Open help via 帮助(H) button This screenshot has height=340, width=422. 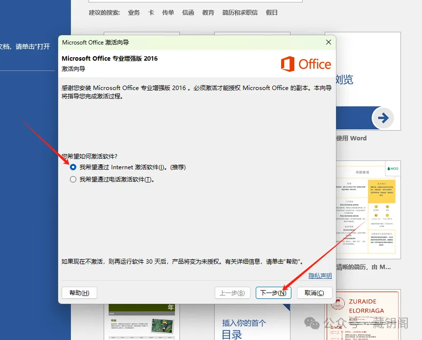click(x=79, y=293)
